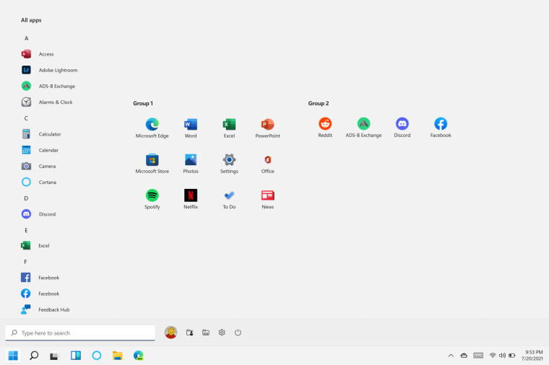Open Access from the All apps list
The height and width of the screenshot is (365, 549).
tap(38, 54)
